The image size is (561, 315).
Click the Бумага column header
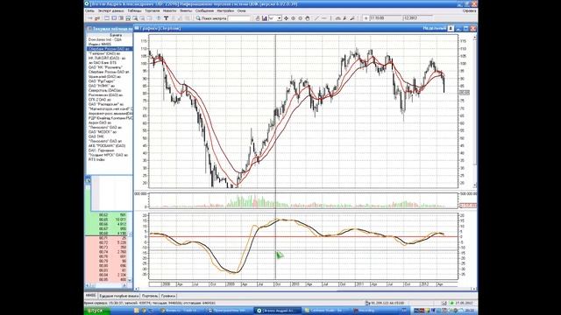110,35
